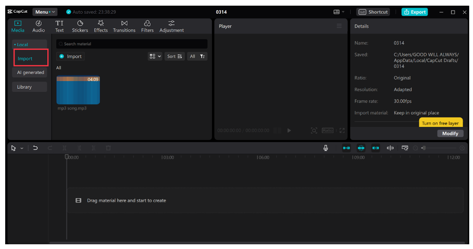Click the Split icon in timeline toolbar
This screenshot has height=249, width=473.
tap(64, 148)
